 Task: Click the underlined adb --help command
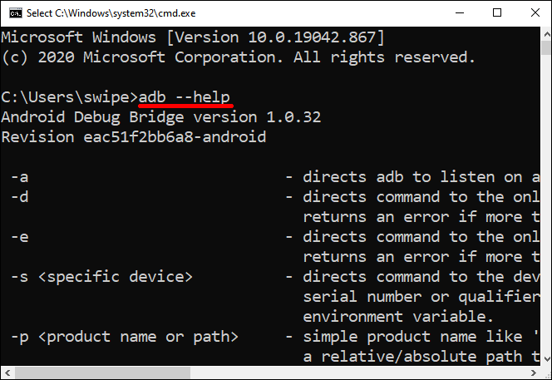click(185, 97)
